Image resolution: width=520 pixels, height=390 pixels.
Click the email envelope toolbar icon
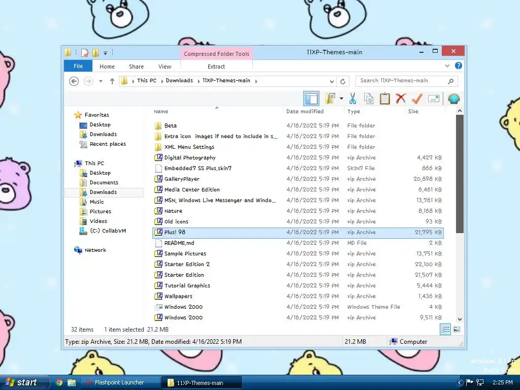click(x=434, y=99)
